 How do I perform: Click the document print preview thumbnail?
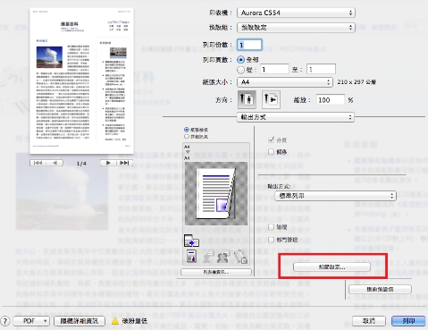[x=81, y=81]
